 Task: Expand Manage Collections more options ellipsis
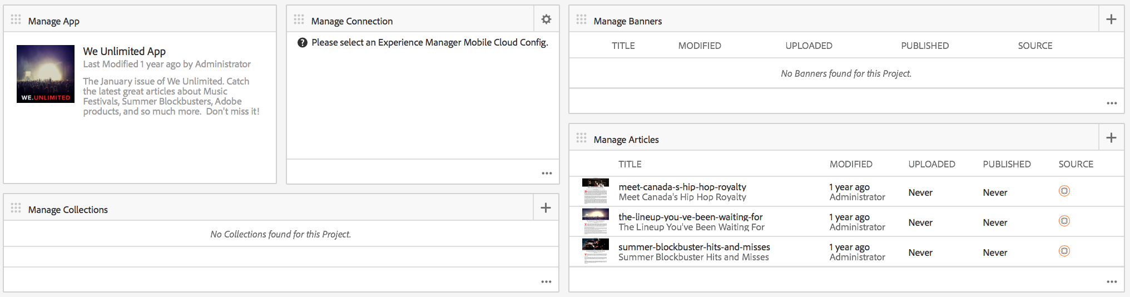(547, 282)
